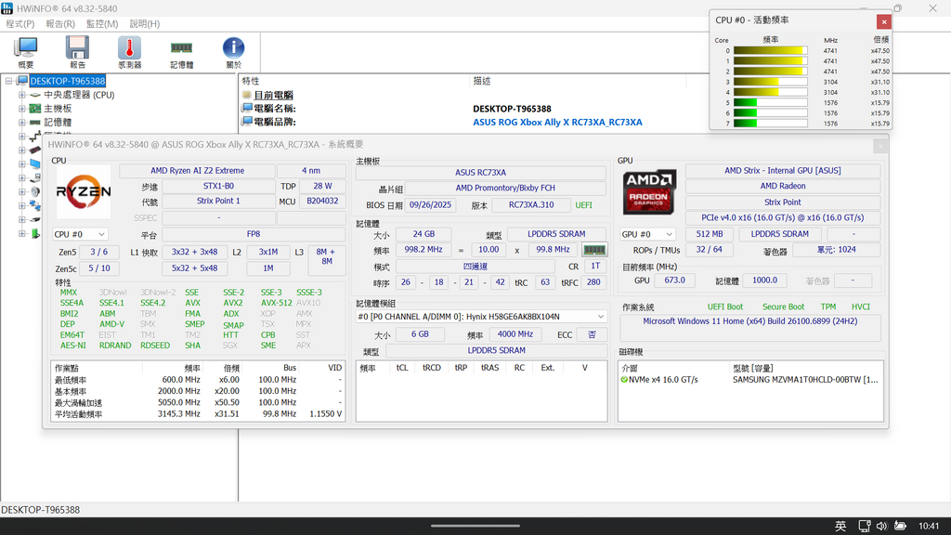Open the CPU #0 selector dropdown
Viewport: 951px width, 535px height.
[80, 235]
